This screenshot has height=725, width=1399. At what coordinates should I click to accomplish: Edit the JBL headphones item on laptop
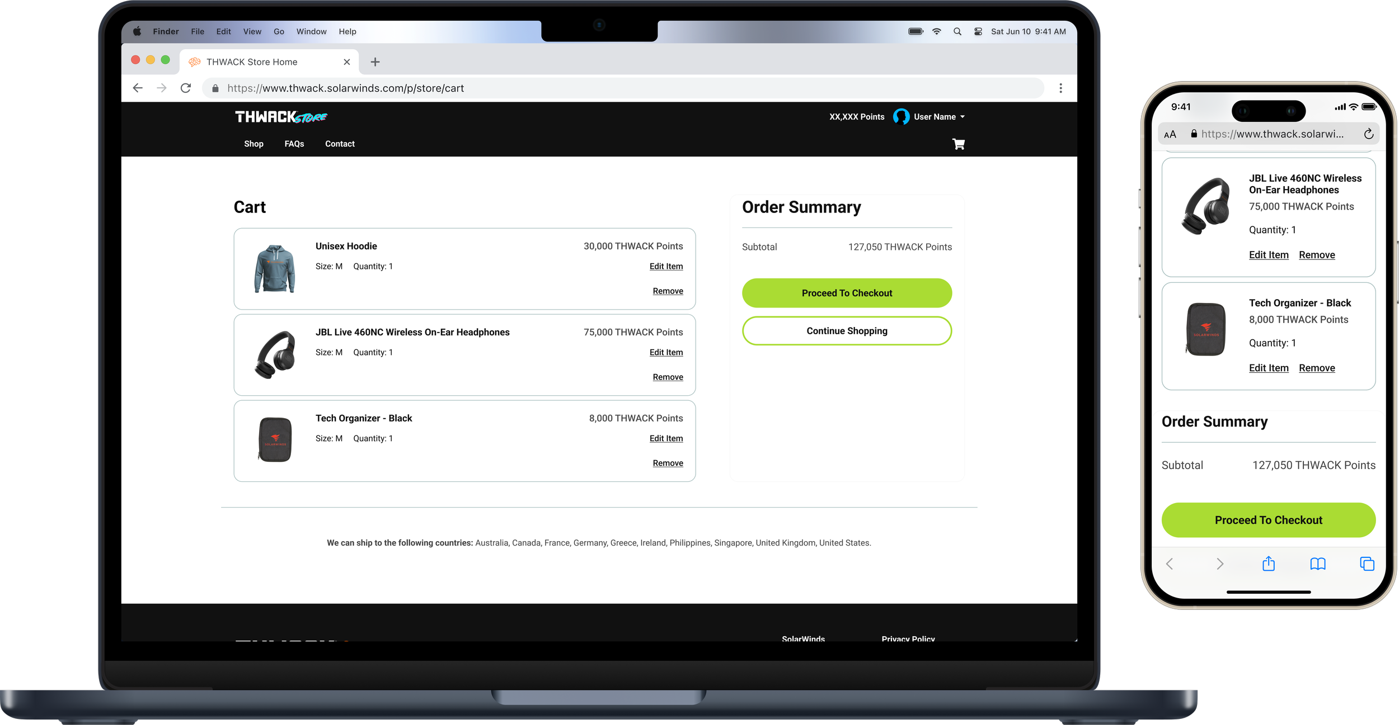point(666,352)
